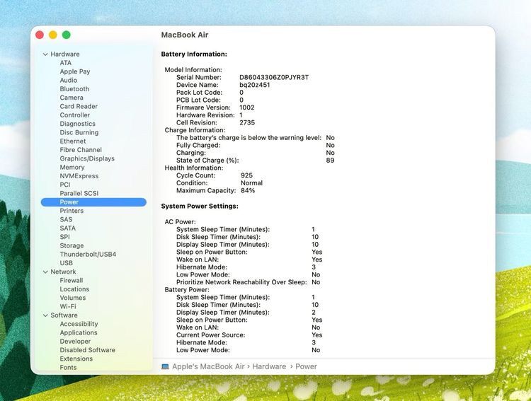531x401 pixels.
Task: Select ATA in the sidebar
Action: tap(66, 63)
